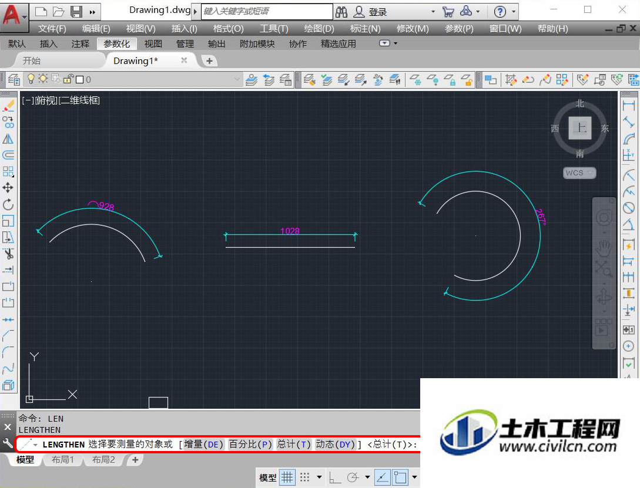Create a new drawing with New icon

click(41, 11)
